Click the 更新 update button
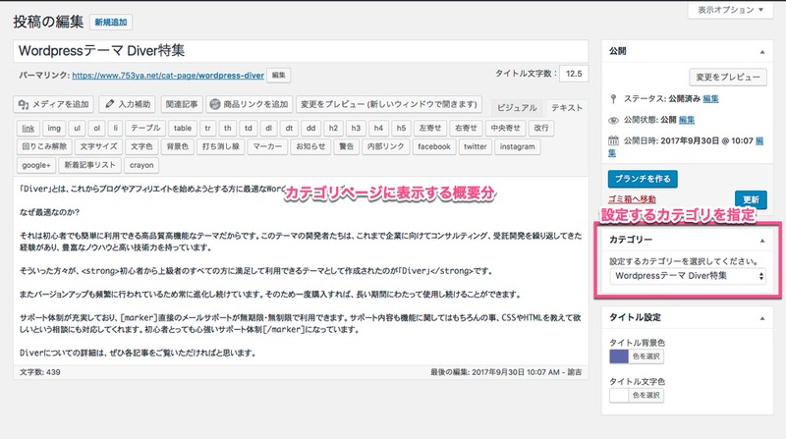Image resolution: width=786 pixels, height=439 pixels. [x=751, y=199]
